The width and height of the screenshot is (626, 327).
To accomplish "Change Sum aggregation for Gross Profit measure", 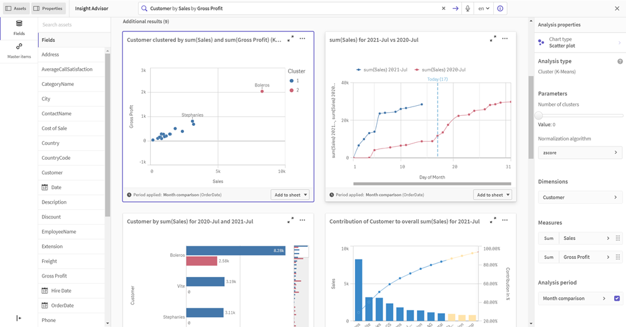I will click(548, 257).
